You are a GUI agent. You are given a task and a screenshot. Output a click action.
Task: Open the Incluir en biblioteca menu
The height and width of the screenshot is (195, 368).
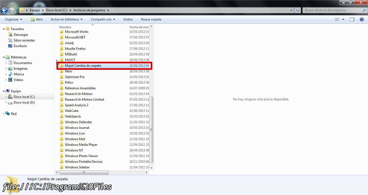(67, 19)
